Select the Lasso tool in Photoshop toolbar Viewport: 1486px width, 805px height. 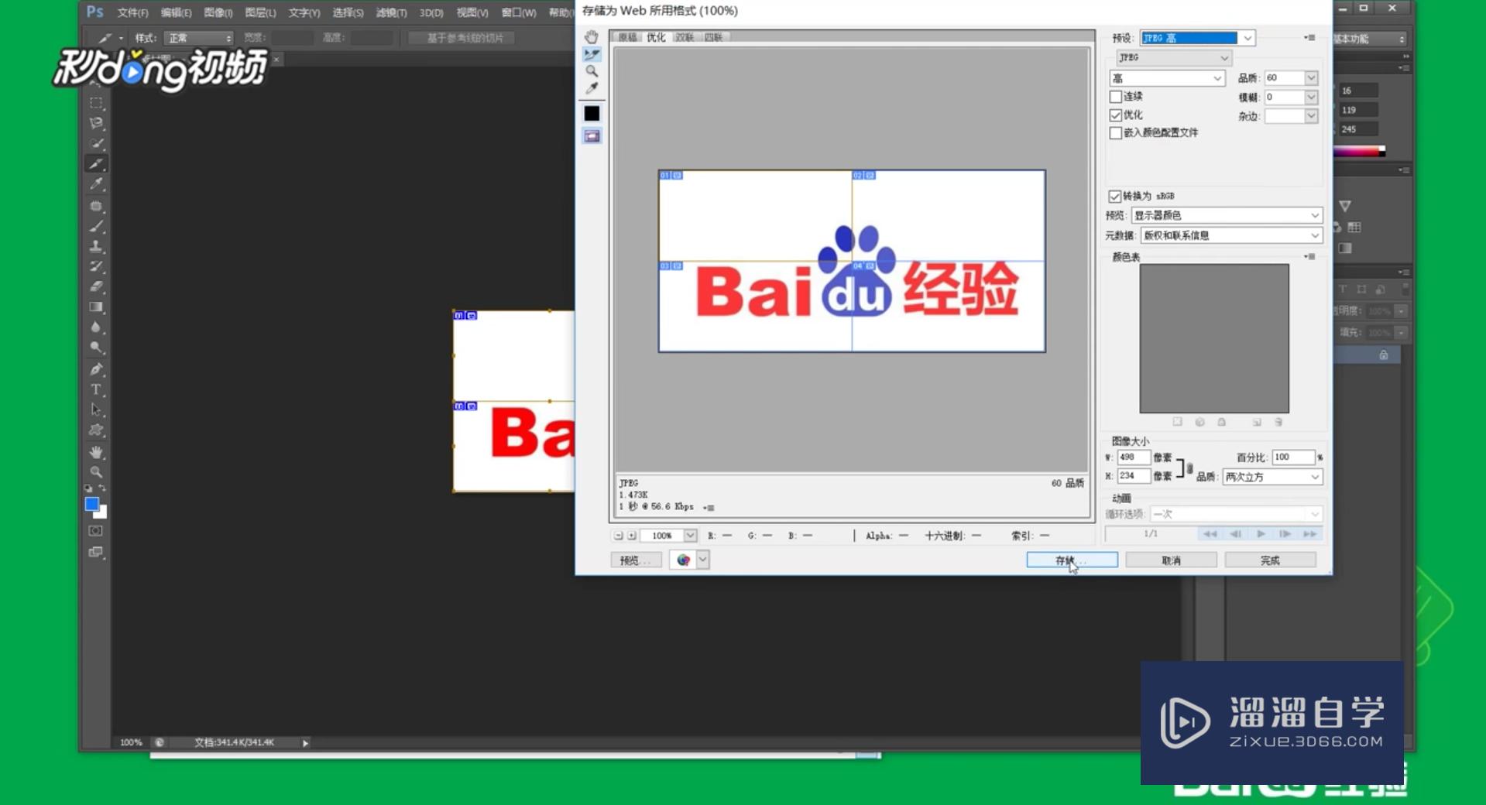click(96, 123)
